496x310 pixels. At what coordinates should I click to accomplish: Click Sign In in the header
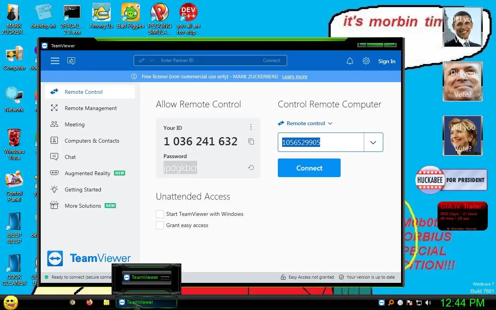[x=387, y=61]
